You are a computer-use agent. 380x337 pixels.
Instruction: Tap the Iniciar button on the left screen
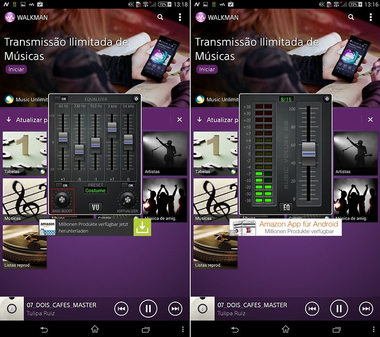click(16, 69)
